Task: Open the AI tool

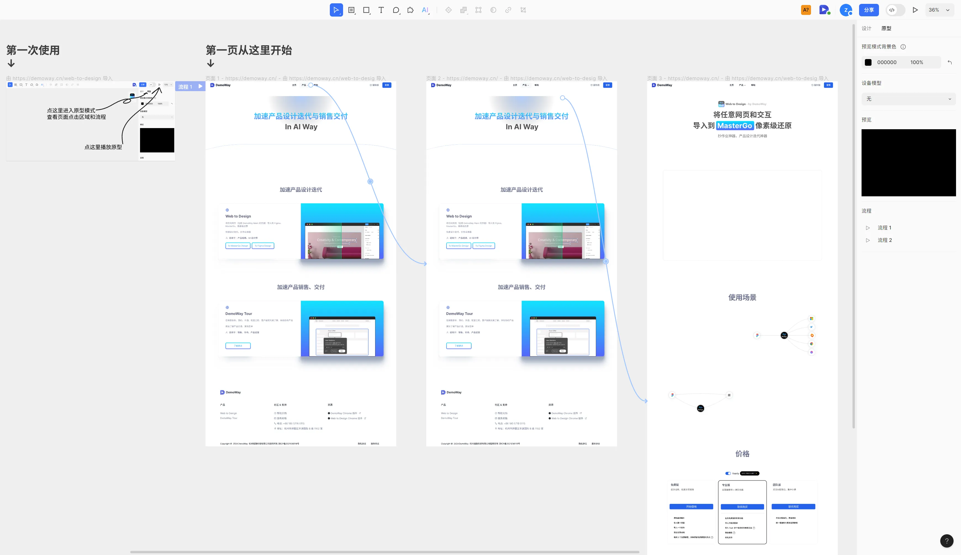Action: click(x=425, y=10)
